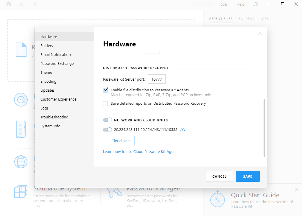Click the globe icon in main window
The image size is (302, 216).
tap(21, 162)
